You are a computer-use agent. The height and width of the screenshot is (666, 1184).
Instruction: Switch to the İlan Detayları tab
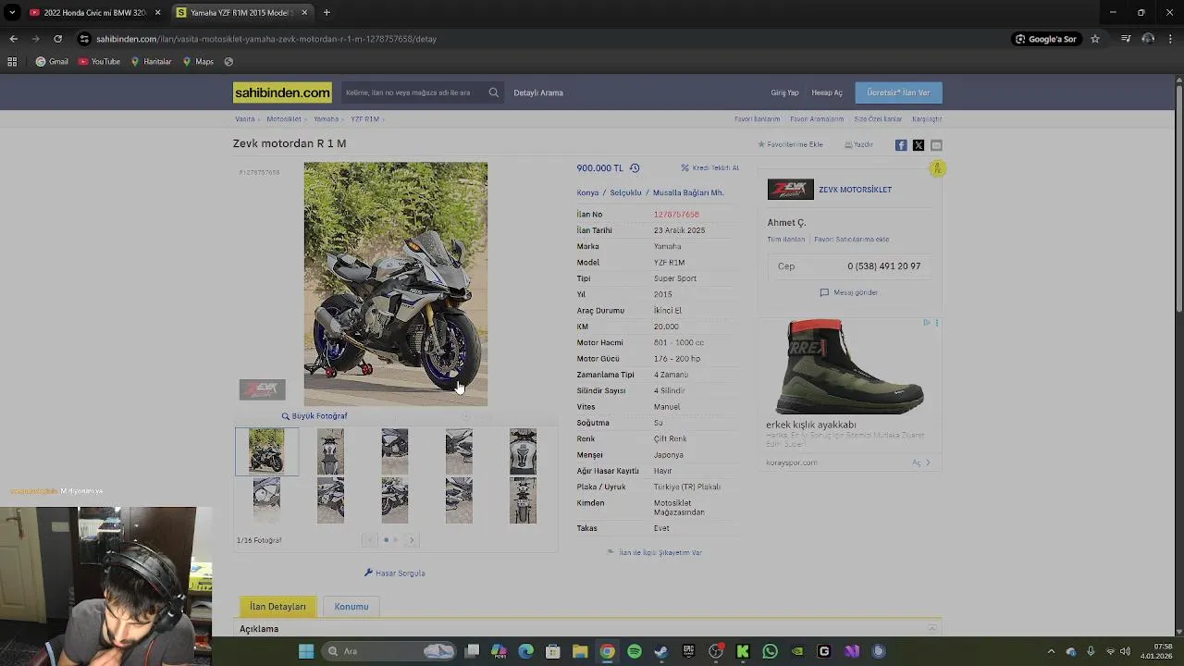(277, 607)
